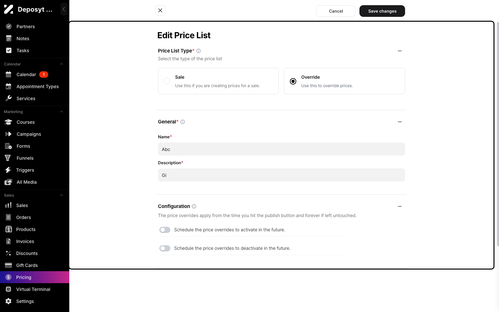Viewport: 499px width, 312px height.
Task: Enable the schedule activate in future toggle
Action: tap(165, 230)
